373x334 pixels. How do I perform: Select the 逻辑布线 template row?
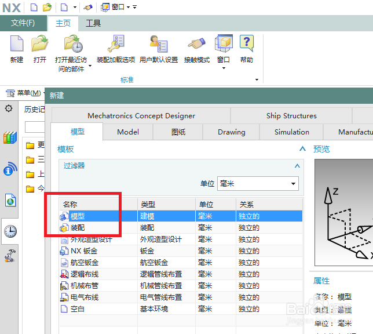[x=181, y=274]
